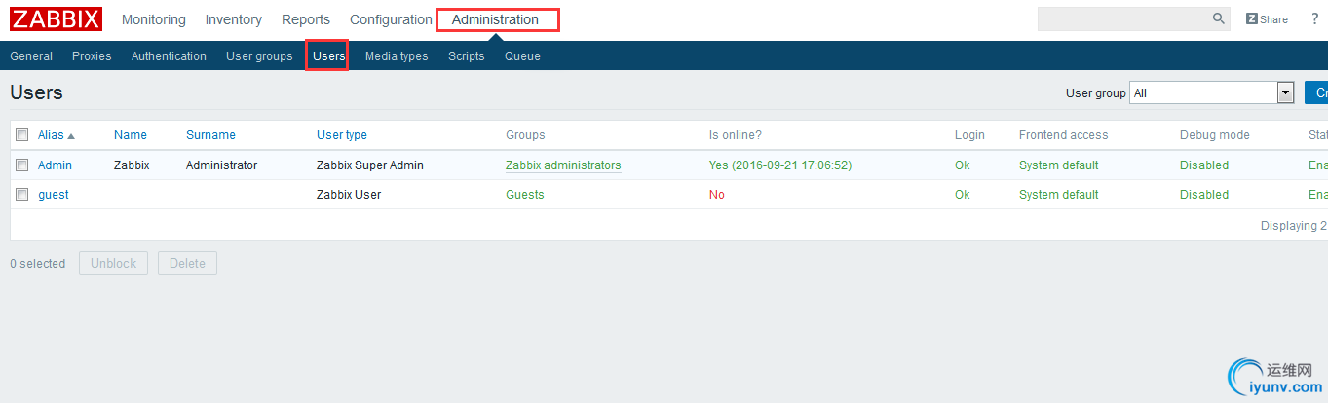
Task: Click the search magnifier icon
Action: [x=1219, y=18]
